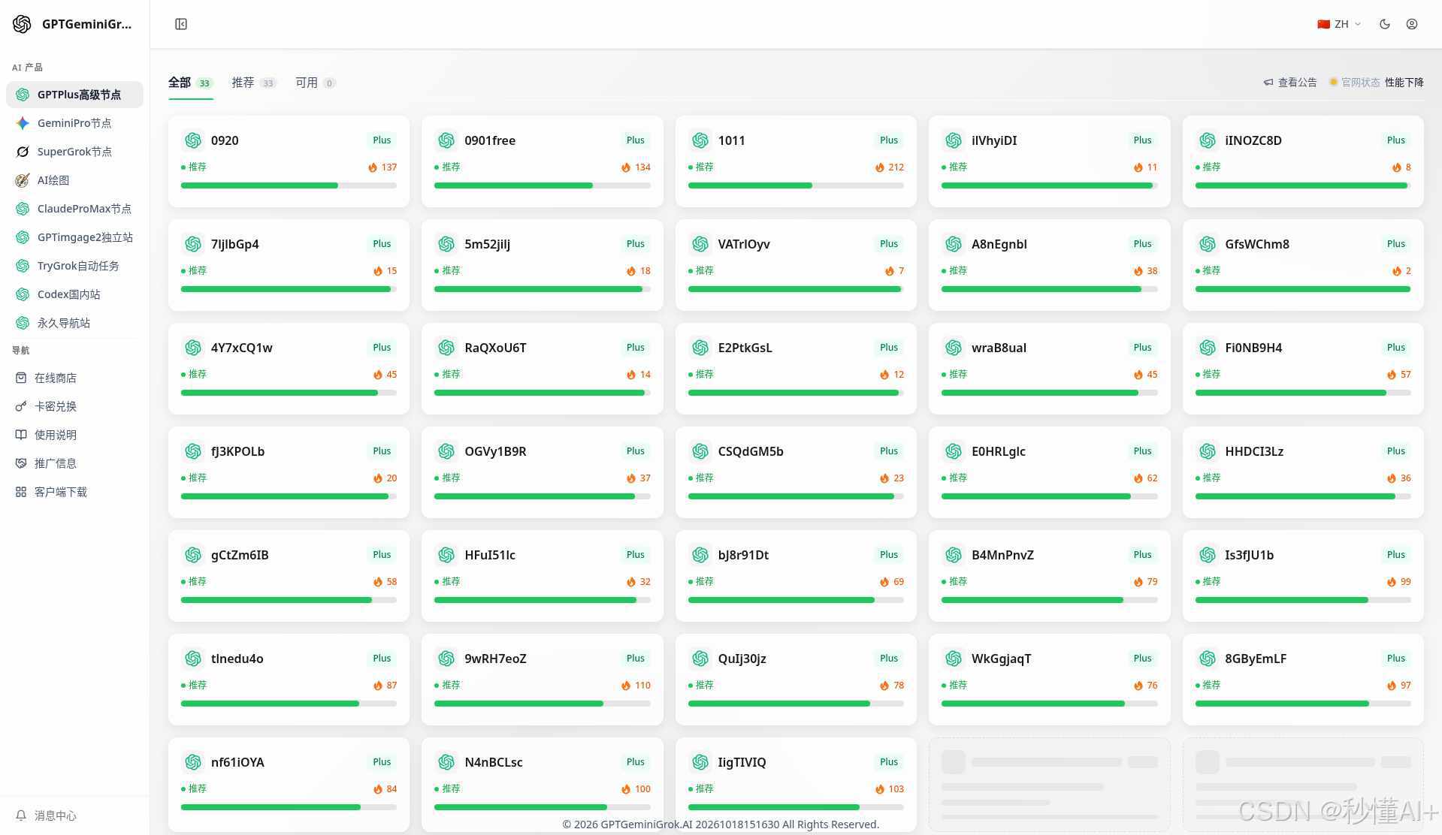
Task: Click the load bar of RaQXoU6T
Action: click(543, 393)
